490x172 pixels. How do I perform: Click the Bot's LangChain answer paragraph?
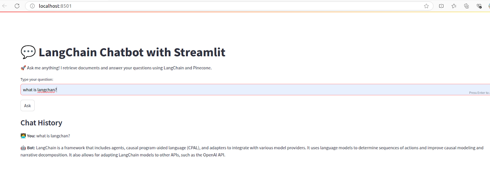252,151
